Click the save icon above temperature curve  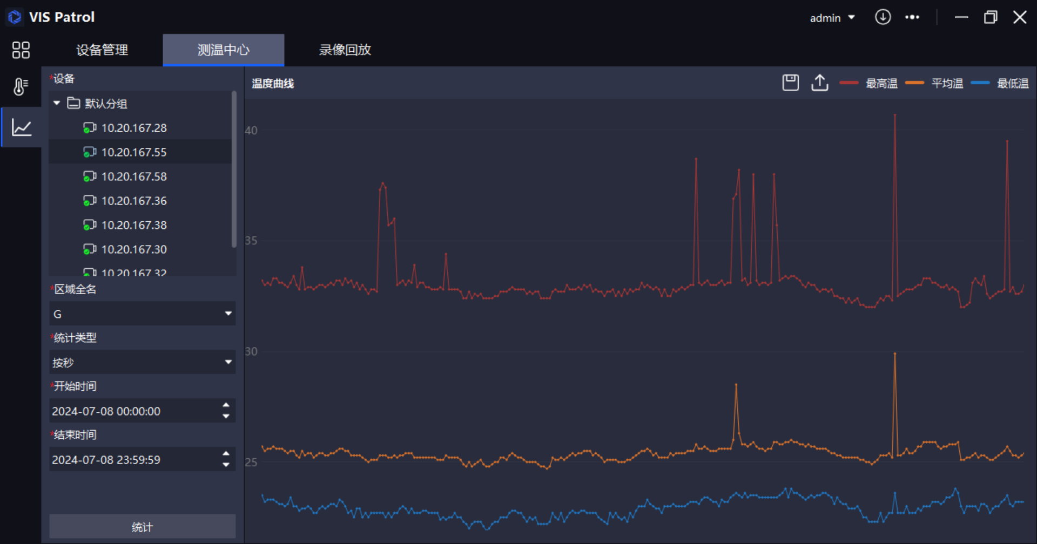tap(790, 83)
